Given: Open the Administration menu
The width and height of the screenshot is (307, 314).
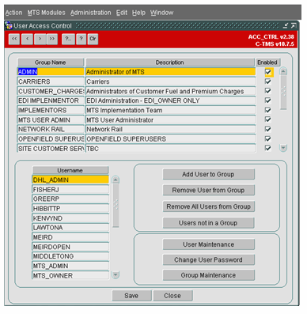Looking at the screenshot, I should tap(91, 13).
